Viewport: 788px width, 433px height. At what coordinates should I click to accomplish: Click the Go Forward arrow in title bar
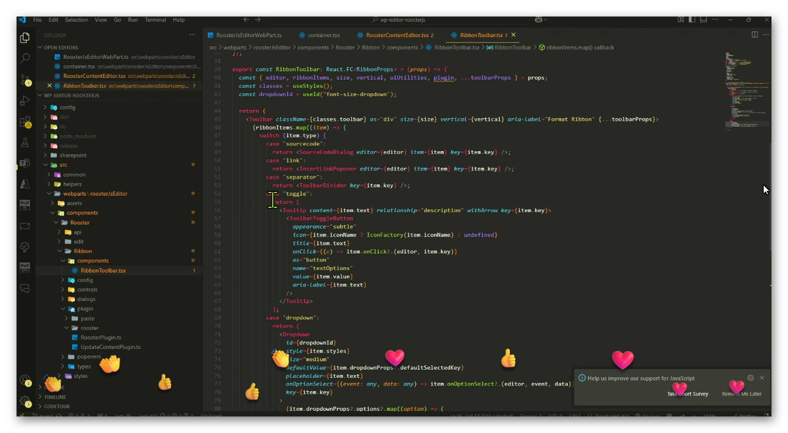pyautogui.click(x=257, y=20)
